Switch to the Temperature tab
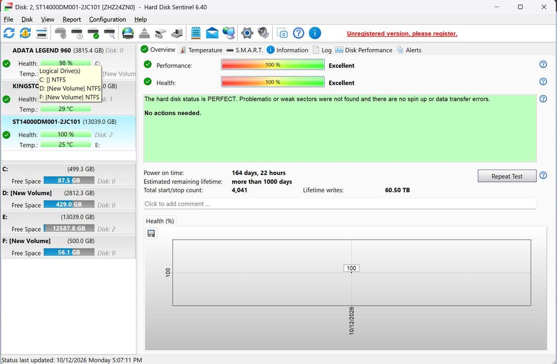 click(201, 50)
